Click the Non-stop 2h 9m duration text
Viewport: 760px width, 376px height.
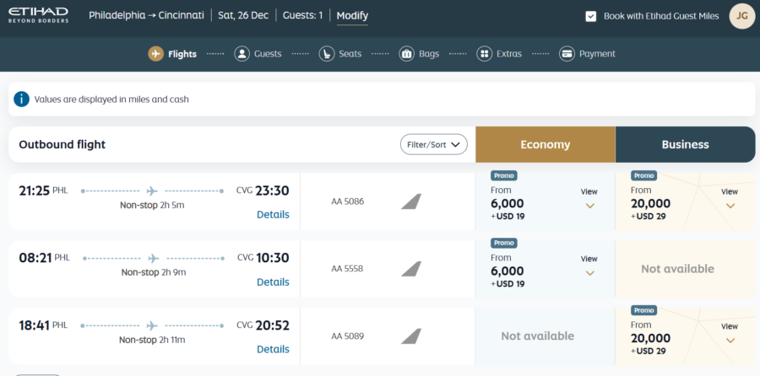(154, 272)
